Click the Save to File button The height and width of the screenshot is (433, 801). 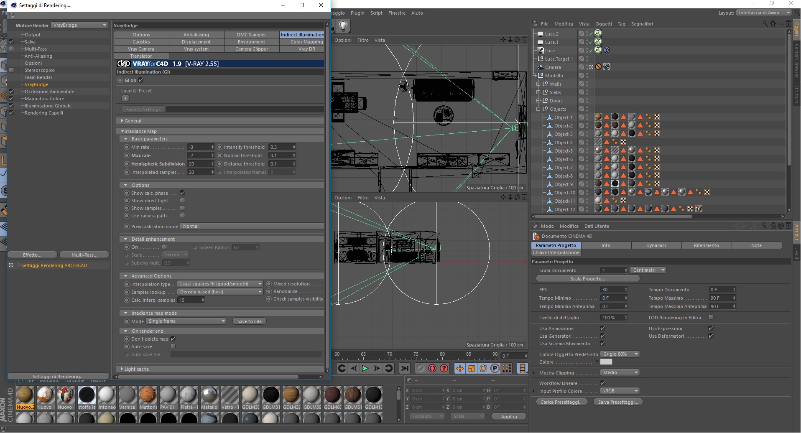250,321
